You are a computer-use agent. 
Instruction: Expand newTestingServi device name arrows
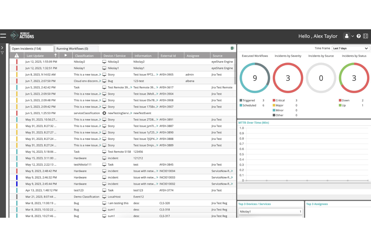[131, 113]
